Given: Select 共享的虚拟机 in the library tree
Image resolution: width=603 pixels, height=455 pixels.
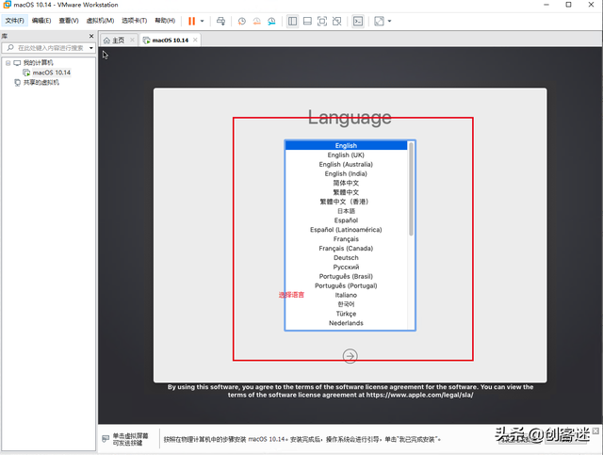Looking at the screenshot, I should coord(41,82).
